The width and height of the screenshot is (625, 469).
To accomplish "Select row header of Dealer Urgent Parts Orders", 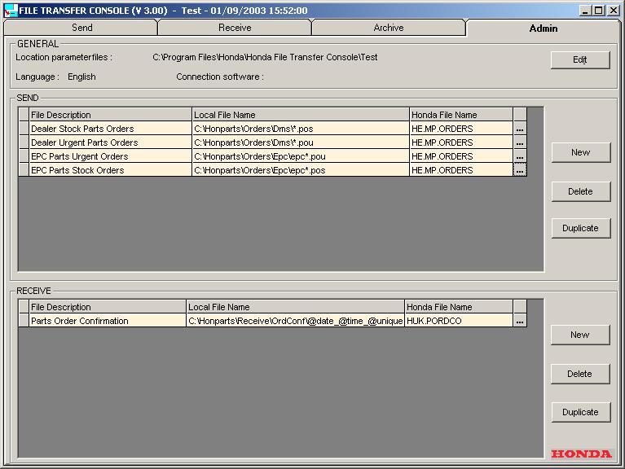I will (24, 142).
